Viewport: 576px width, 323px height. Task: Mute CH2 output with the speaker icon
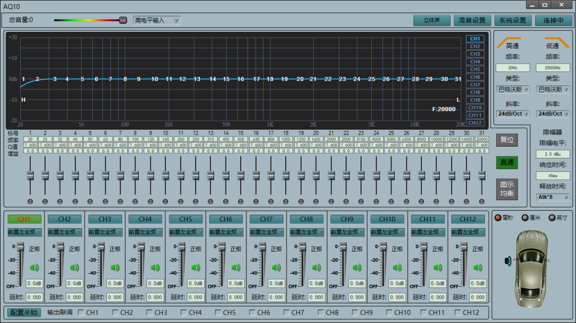[x=75, y=267]
